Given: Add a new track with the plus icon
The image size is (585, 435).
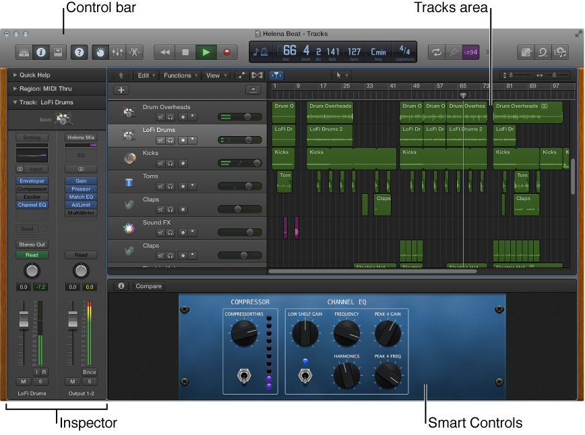Looking at the screenshot, I should click(x=121, y=90).
